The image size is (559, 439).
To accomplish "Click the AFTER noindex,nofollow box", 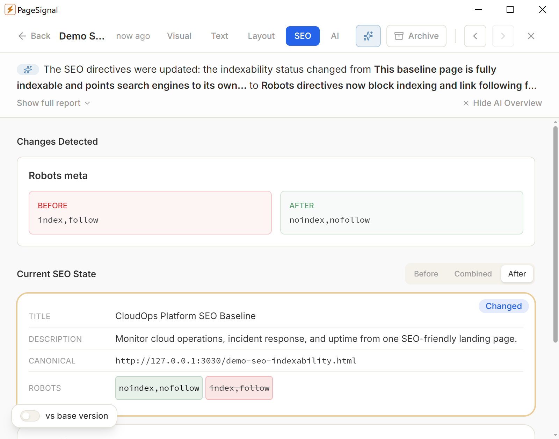I will (x=401, y=213).
